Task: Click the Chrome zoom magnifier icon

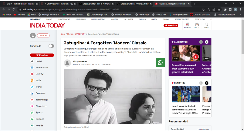Action: click(x=209, y=9)
